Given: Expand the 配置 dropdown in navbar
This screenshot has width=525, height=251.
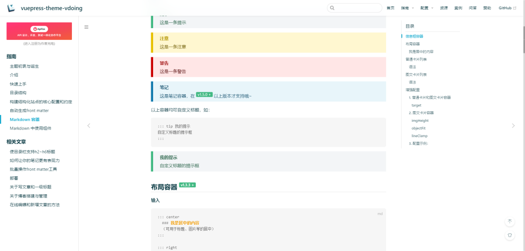Looking at the screenshot, I should tap(427, 8).
